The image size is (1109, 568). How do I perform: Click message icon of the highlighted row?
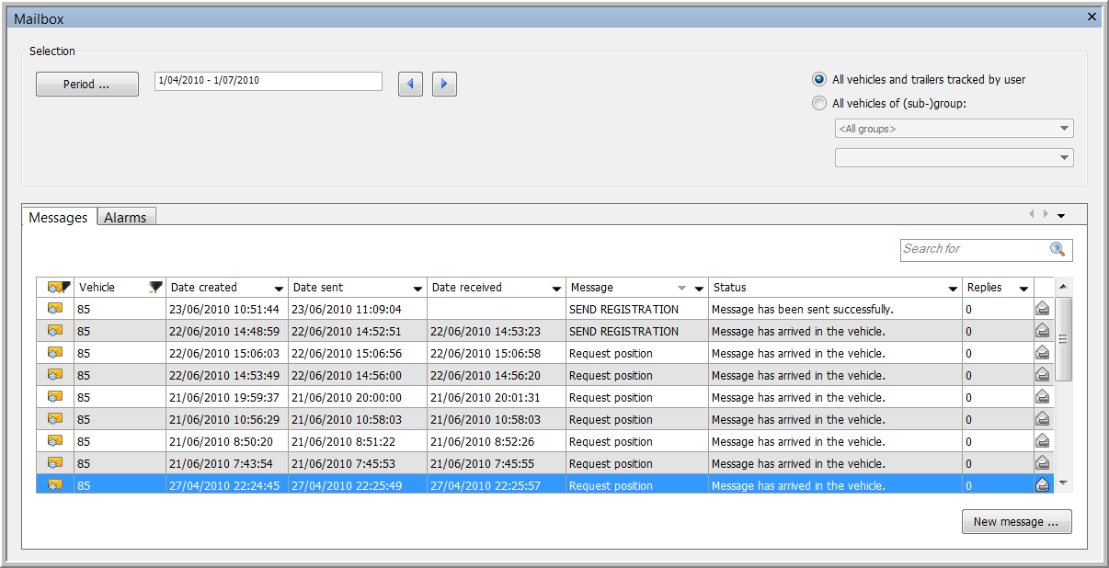55,485
